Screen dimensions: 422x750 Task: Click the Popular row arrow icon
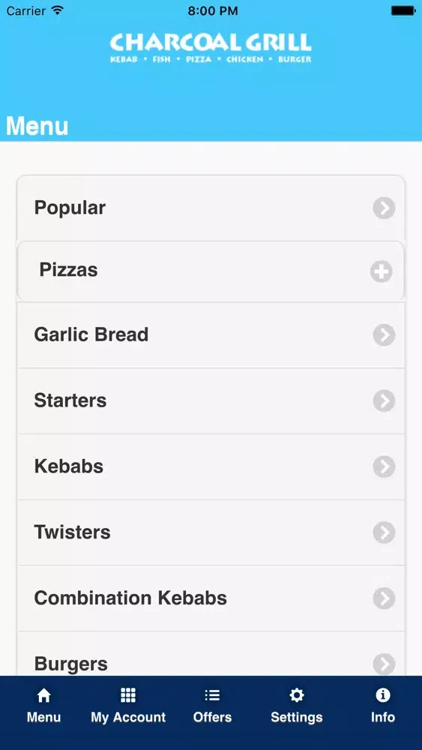[385, 208]
